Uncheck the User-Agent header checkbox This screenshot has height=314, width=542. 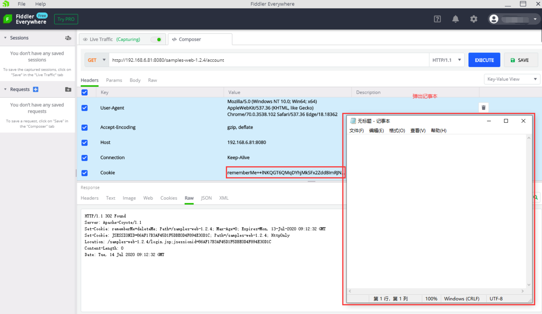(85, 108)
